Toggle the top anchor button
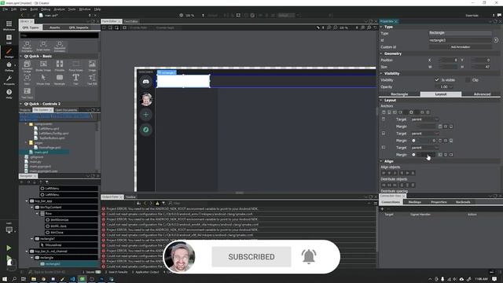 [384, 112]
